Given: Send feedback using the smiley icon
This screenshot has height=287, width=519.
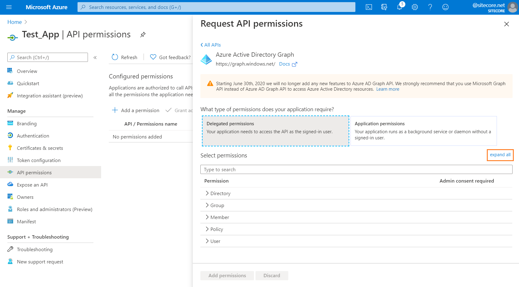Looking at the screenshot, I should pyautogui.click(x=445, y=7).
